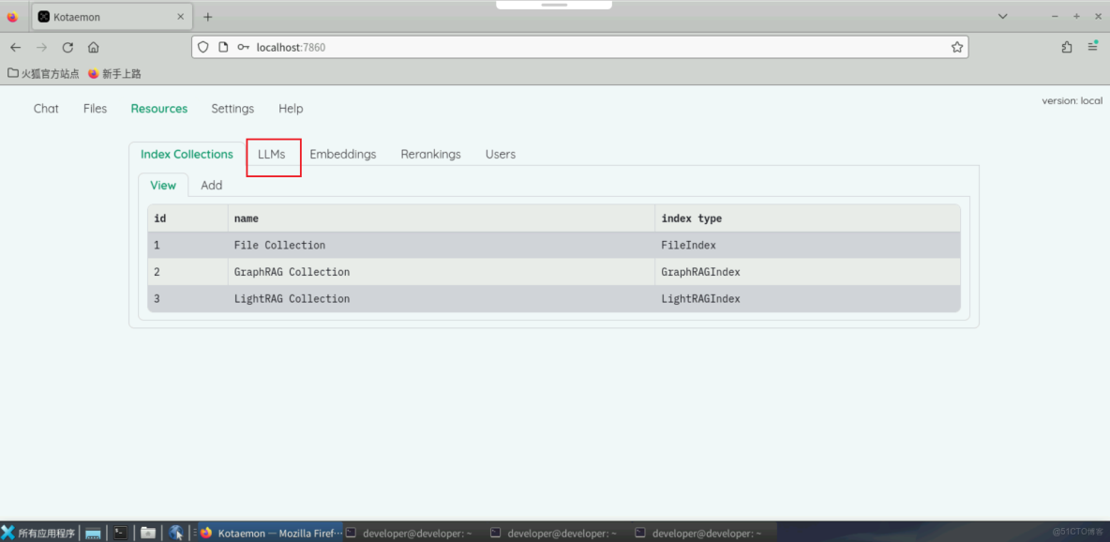
Task: Switch to the Files page
Action: coord(95,109)
